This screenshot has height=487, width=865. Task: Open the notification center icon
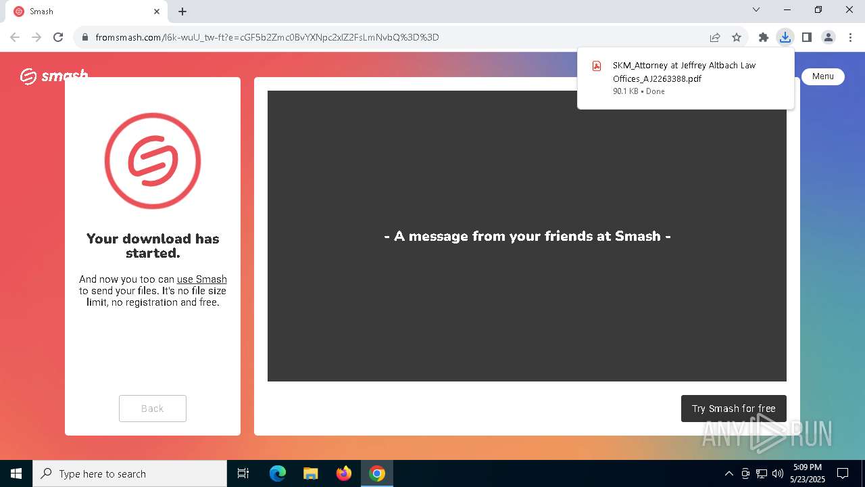(843, 473)
